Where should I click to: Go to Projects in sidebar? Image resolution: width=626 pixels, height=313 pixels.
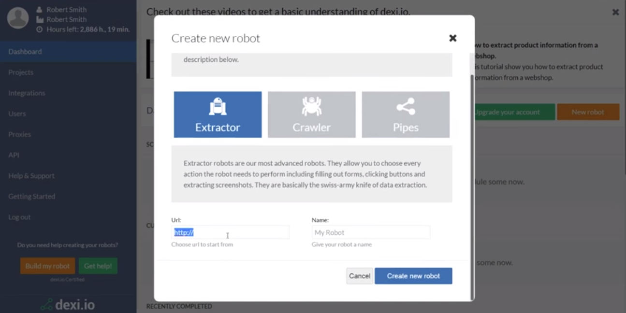pos(21,72)
